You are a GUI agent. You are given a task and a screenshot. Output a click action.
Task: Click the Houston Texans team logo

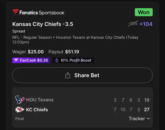[x=20, y=99]
